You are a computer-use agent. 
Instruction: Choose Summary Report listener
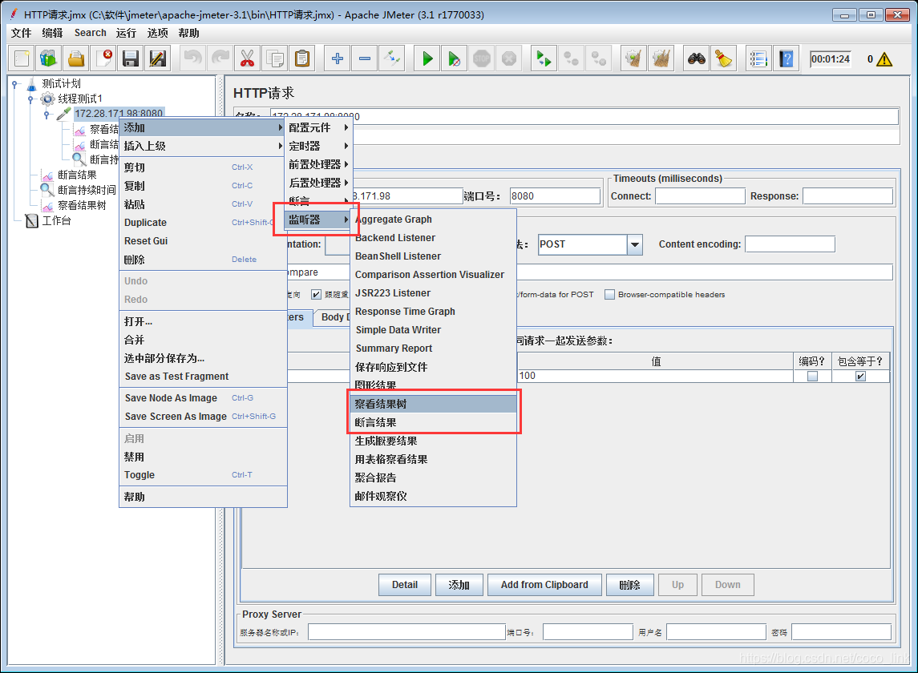(433, 349)
